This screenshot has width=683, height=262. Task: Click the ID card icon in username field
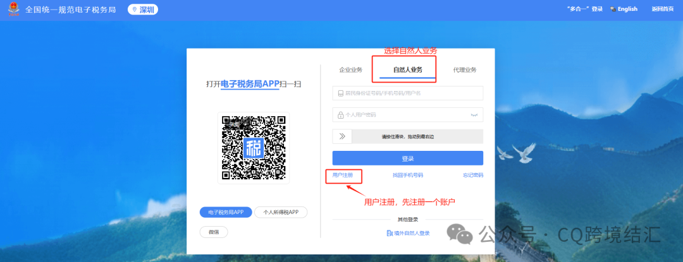click(x=341, y=93)
